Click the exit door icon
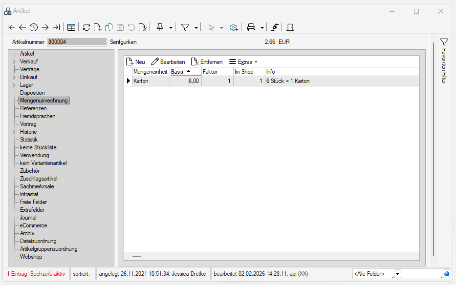 [x=290, y=27]
